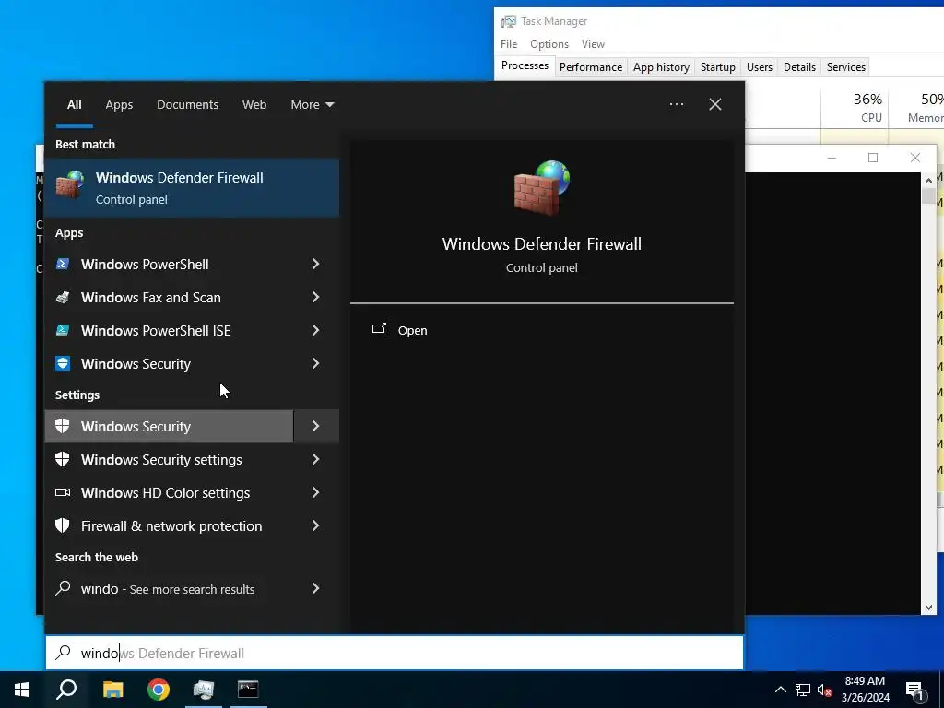This screenshot has height=708, width=944.
Task: Click the Windows HD Color settings display icon
Action: pyautogui.click(x=63, y=492)
